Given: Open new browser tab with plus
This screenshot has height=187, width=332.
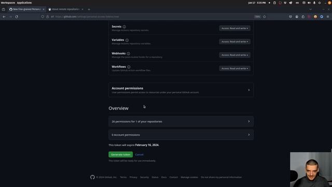Looking at the screenshot, I should [89, 9].
